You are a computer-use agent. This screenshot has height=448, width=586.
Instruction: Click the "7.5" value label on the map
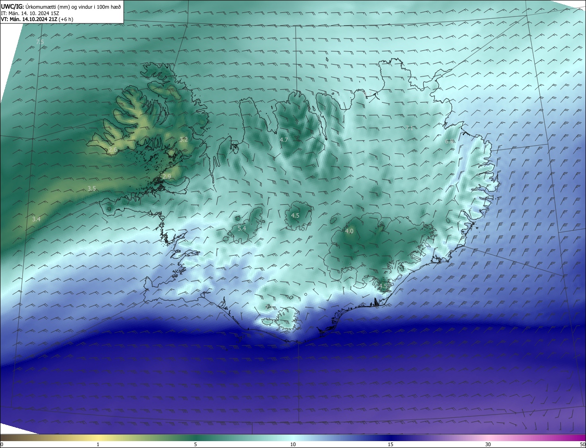tap(40, 42)
